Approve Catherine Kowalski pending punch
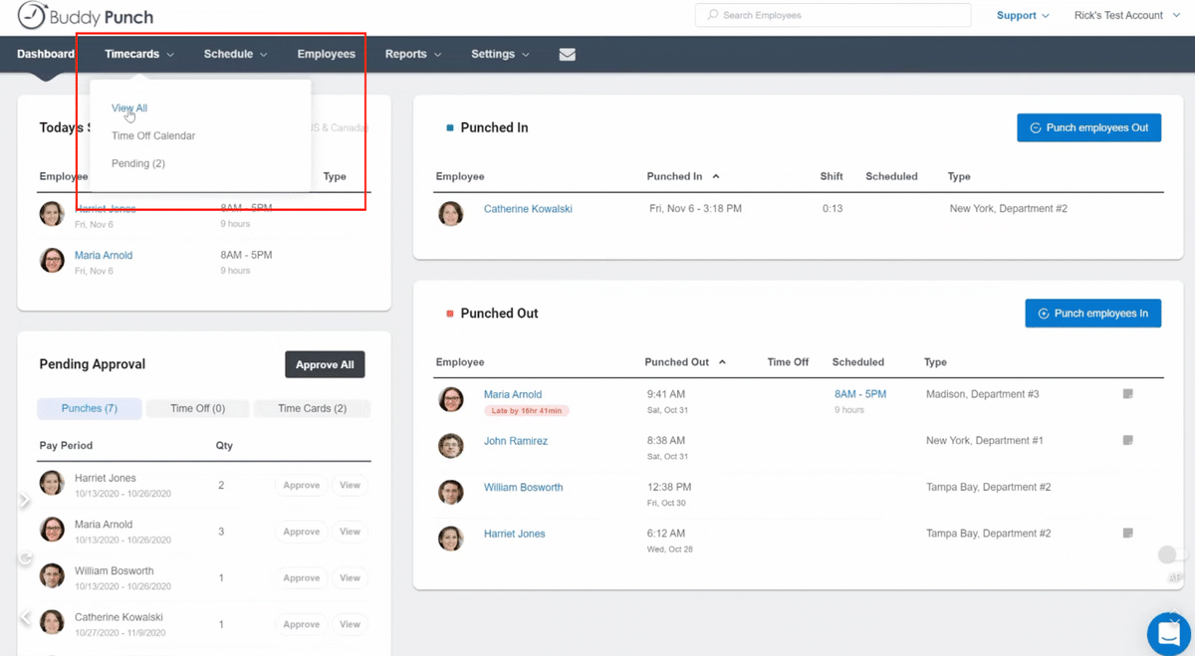1195x656 pixels. pos(301,624)
